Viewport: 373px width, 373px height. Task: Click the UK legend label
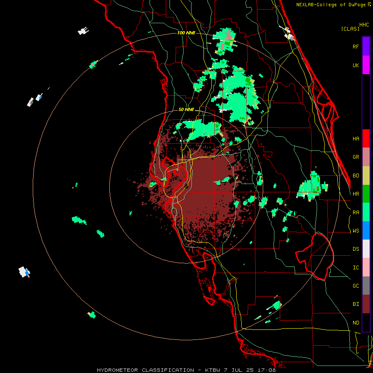point(356,65)
